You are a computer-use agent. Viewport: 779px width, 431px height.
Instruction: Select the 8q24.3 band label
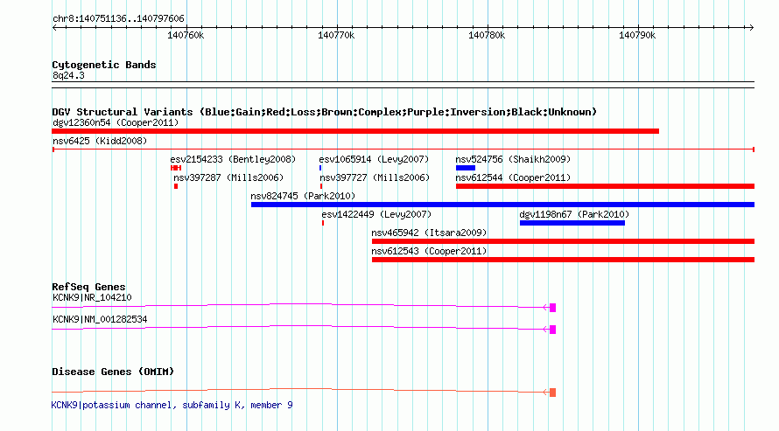tap(68, 75)
